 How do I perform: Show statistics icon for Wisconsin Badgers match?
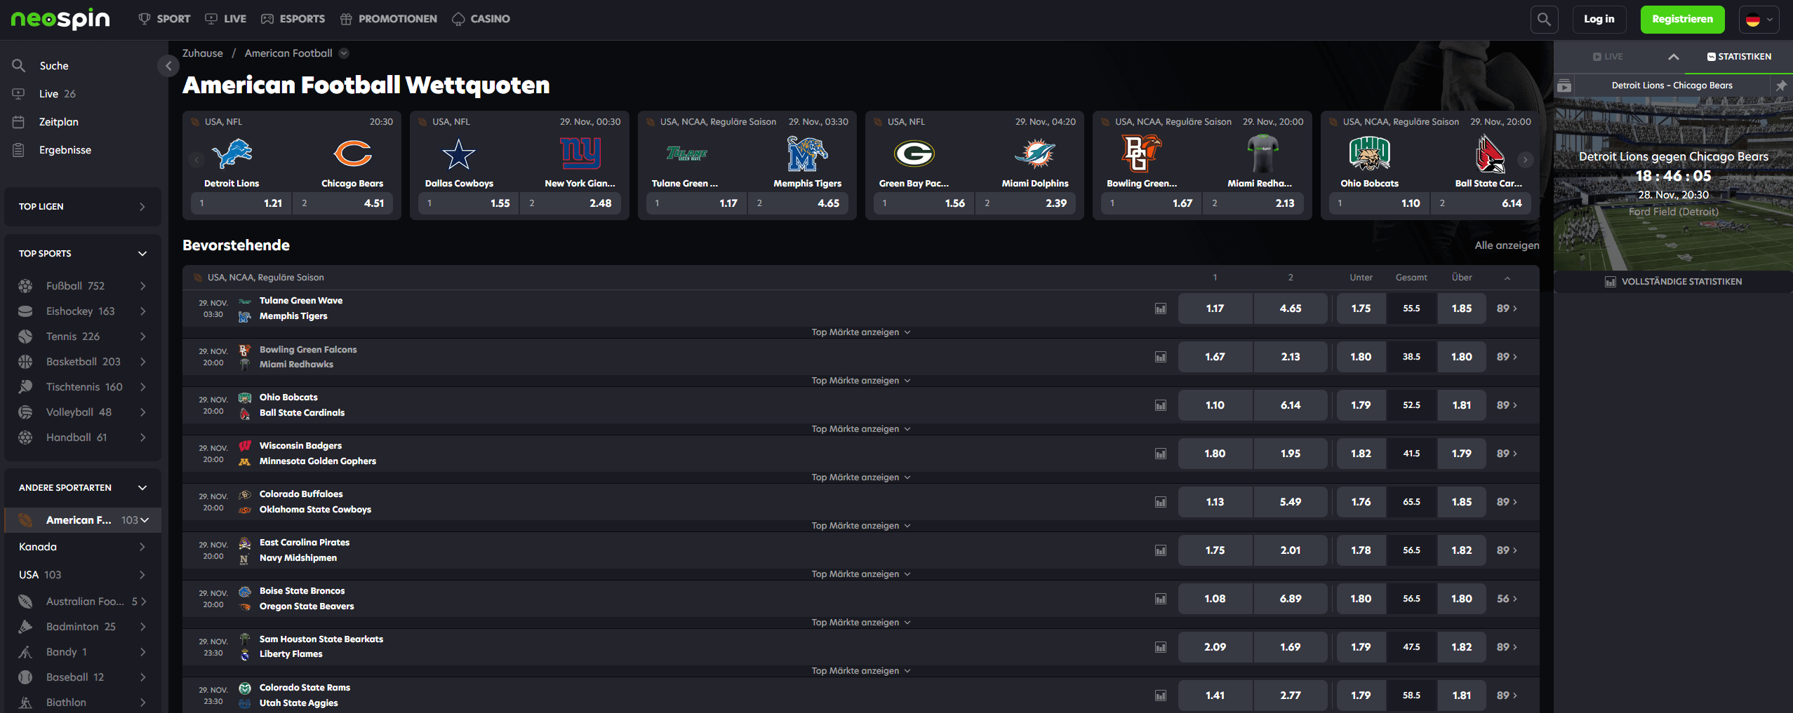tap(1161, 454)
